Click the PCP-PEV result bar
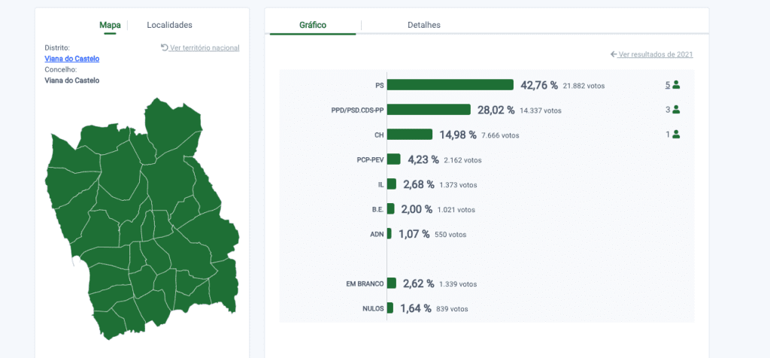 pos(394,159)
